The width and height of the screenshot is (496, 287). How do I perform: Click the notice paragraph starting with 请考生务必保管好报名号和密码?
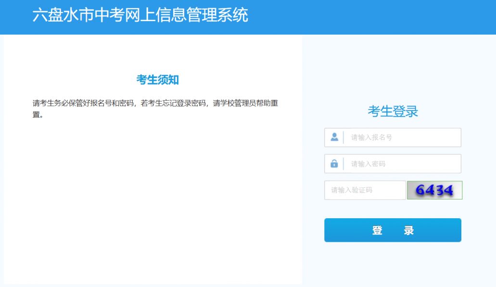(x=155, y=109)
